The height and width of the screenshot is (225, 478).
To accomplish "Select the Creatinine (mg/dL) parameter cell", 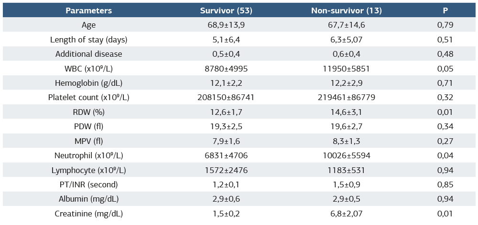I will [88, 214].
